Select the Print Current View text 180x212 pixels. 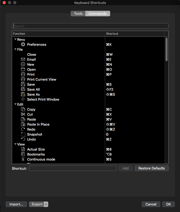click(42, 79)
